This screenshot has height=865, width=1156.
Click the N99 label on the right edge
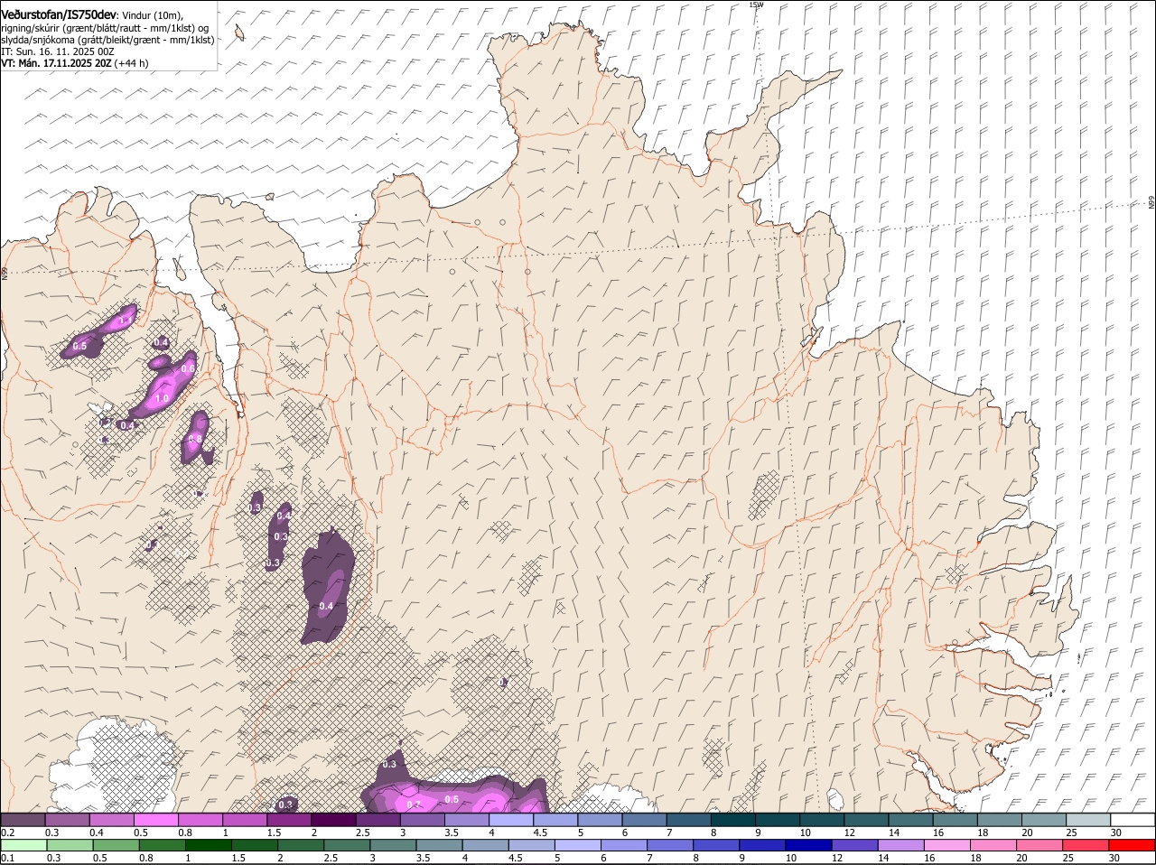[x=1151, y=203]
